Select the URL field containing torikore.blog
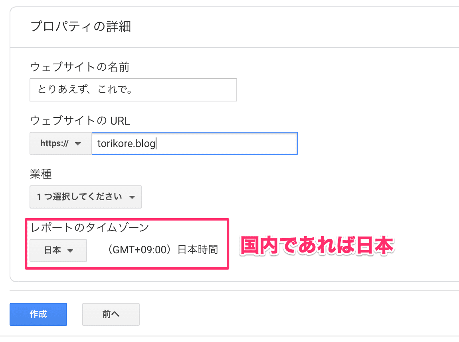The height and width of the screenshot is (342, 459). (194, 143)
